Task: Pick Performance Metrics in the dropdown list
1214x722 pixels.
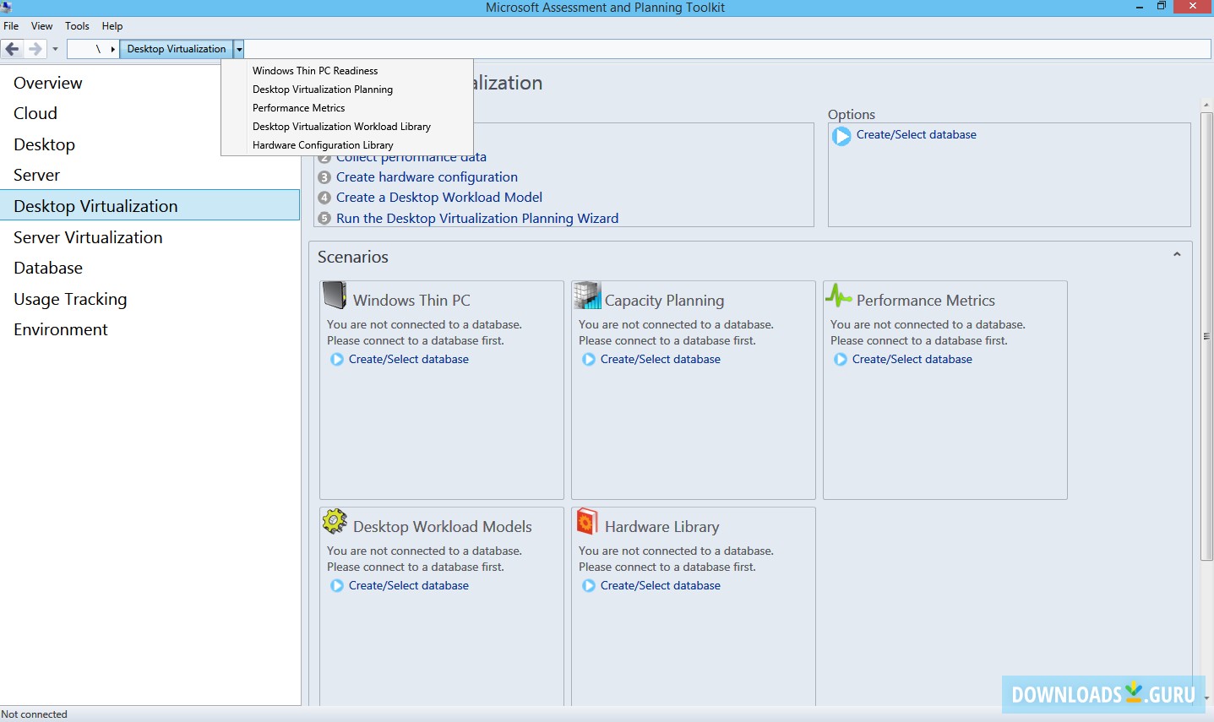Action: 298,108
